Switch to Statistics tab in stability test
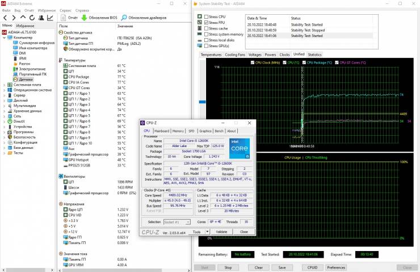Screen dimensions: 420x272 (314, 55)
